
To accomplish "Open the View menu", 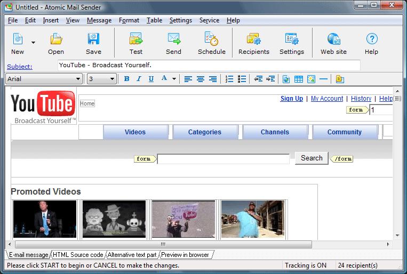I will 73,20.
